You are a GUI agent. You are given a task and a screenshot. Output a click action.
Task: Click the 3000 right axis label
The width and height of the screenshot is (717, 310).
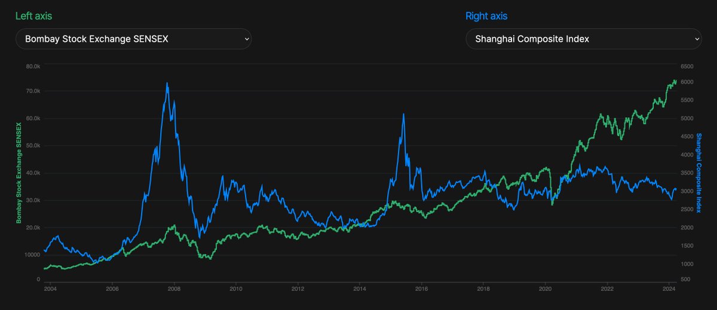coord(687,191)
